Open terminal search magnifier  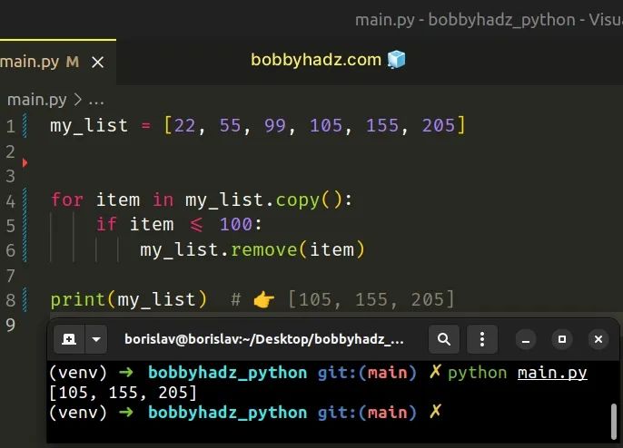click(x=444, y=339)
